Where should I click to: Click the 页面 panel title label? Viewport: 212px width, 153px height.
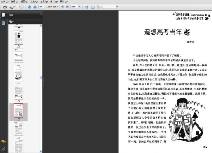tap(11, 15)
